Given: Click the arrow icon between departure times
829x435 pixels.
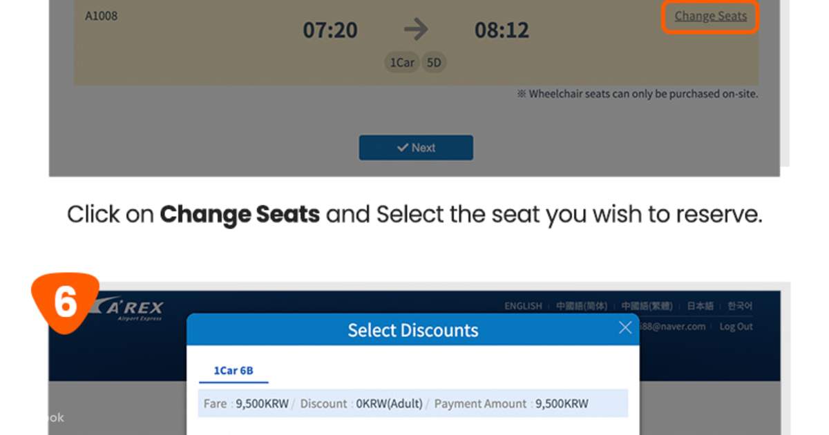Looking at the screenshot, I should tap(415, 29).
